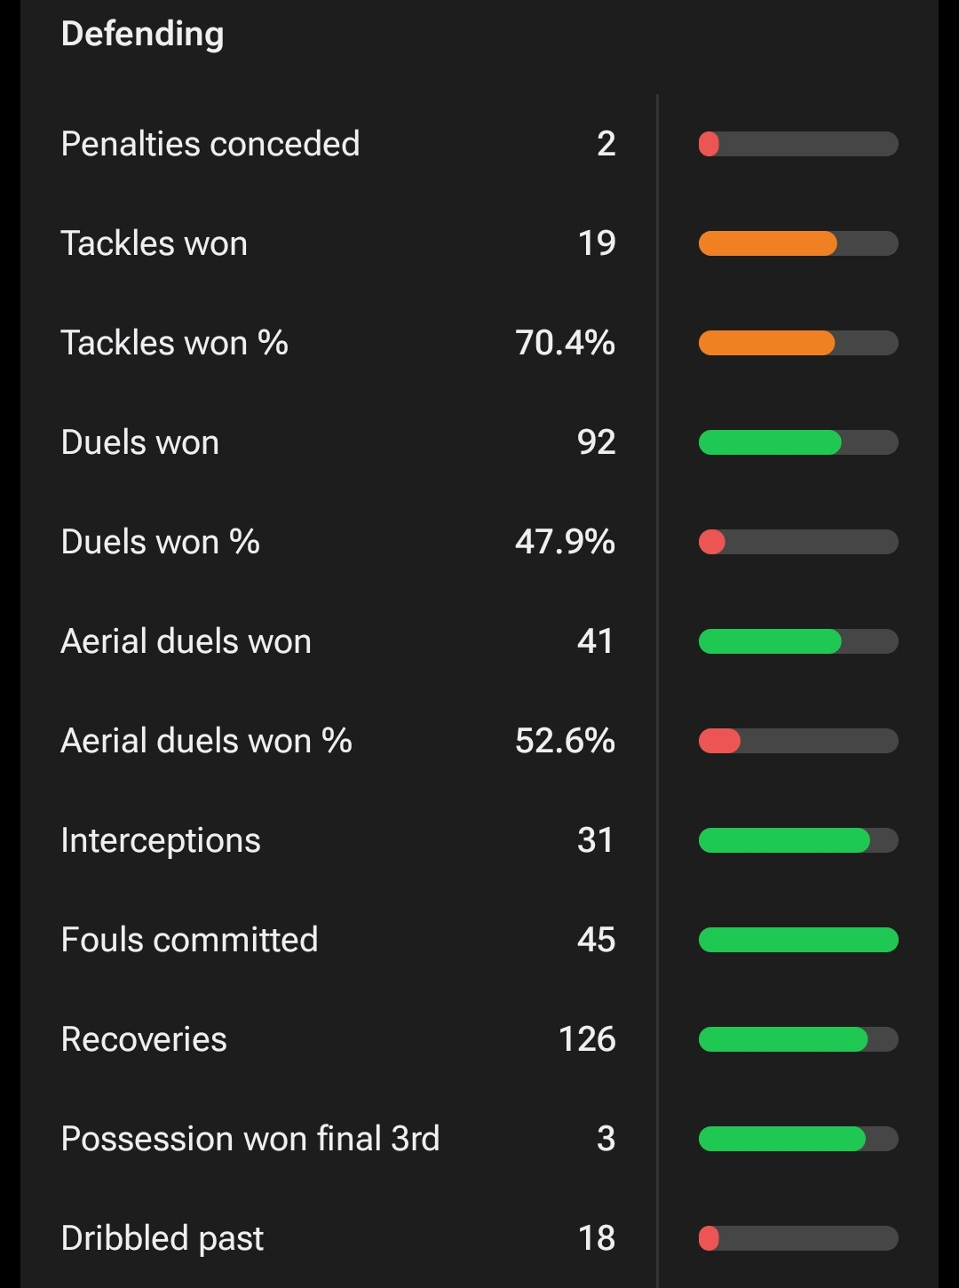Select the Aerial duels won label
The image size is (959, 1288).
pyautogui.click(x=186, y=641)
